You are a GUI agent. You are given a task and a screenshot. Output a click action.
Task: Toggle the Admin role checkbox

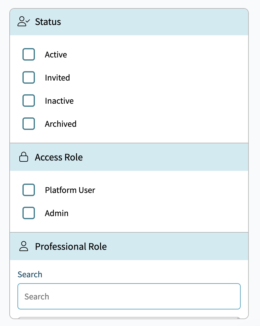29,213
